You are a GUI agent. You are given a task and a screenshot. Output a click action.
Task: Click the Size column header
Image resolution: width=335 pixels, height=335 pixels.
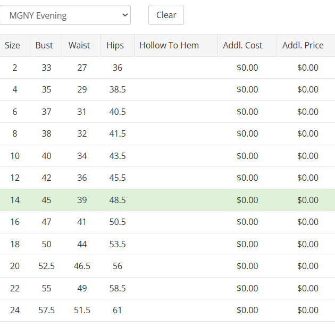click(x=13, y=46)
